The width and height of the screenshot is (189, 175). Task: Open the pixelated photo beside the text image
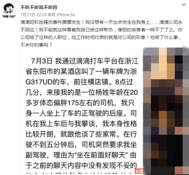point(166,111)
